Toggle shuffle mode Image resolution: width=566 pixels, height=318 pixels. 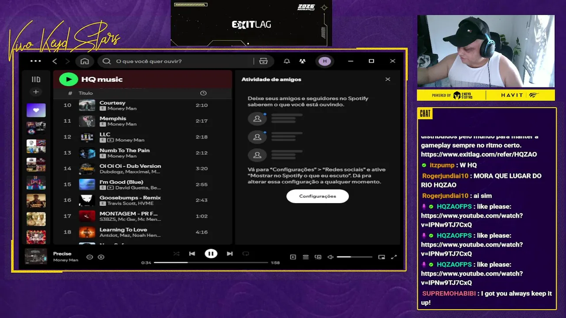point(176,254)
